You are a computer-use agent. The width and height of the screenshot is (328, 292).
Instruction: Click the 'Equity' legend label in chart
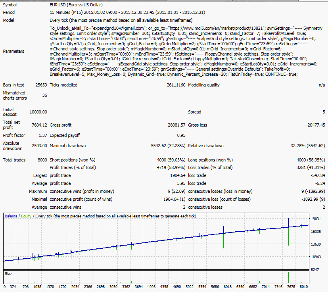26,216
